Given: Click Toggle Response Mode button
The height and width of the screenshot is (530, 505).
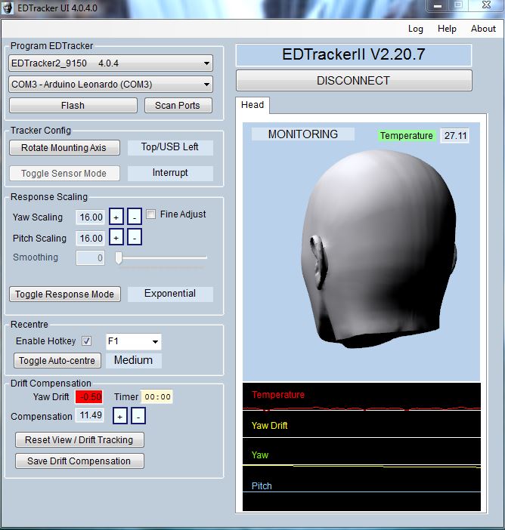Looking at the screenshot, I should click(65, 294).
